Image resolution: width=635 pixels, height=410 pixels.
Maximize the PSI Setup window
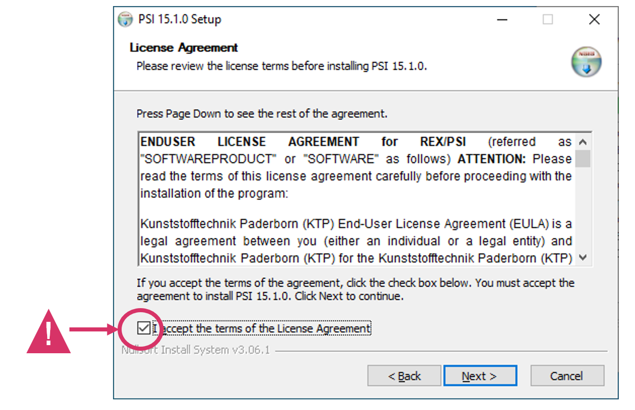point(548,20)
